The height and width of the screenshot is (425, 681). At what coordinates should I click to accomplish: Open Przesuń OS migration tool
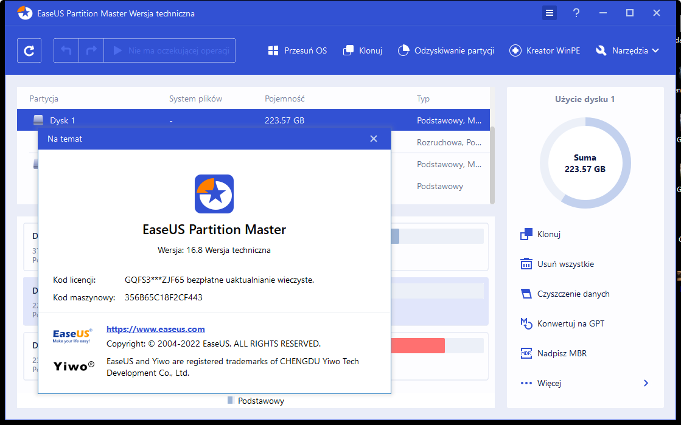298,51
